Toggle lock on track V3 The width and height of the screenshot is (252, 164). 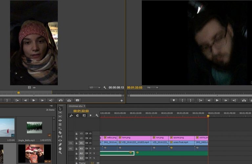[76, 133]
